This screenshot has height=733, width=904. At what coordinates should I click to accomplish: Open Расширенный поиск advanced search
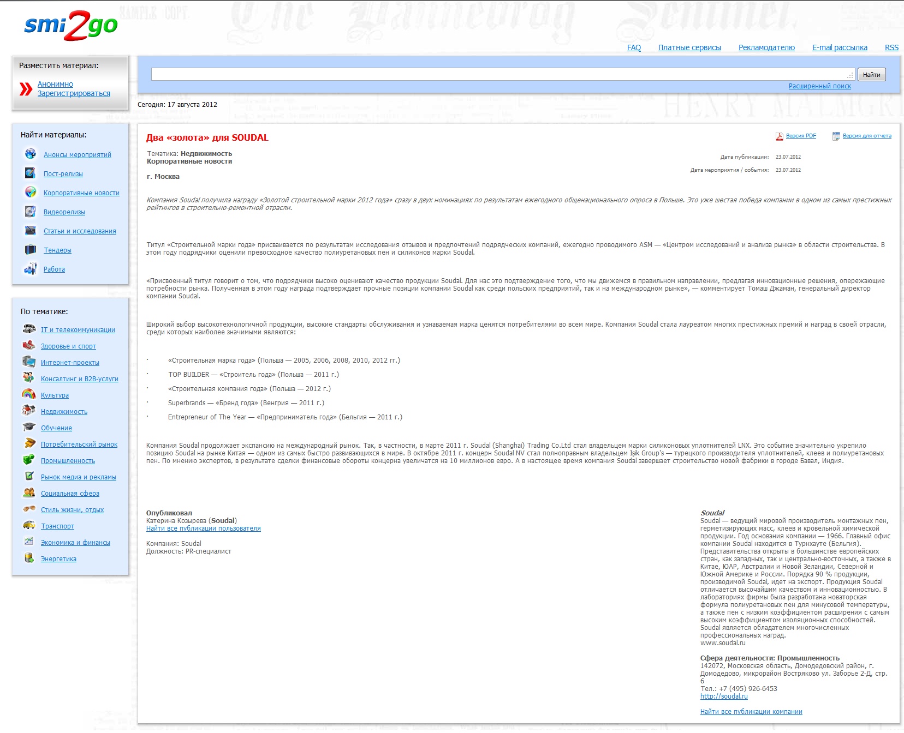(819, 86)
